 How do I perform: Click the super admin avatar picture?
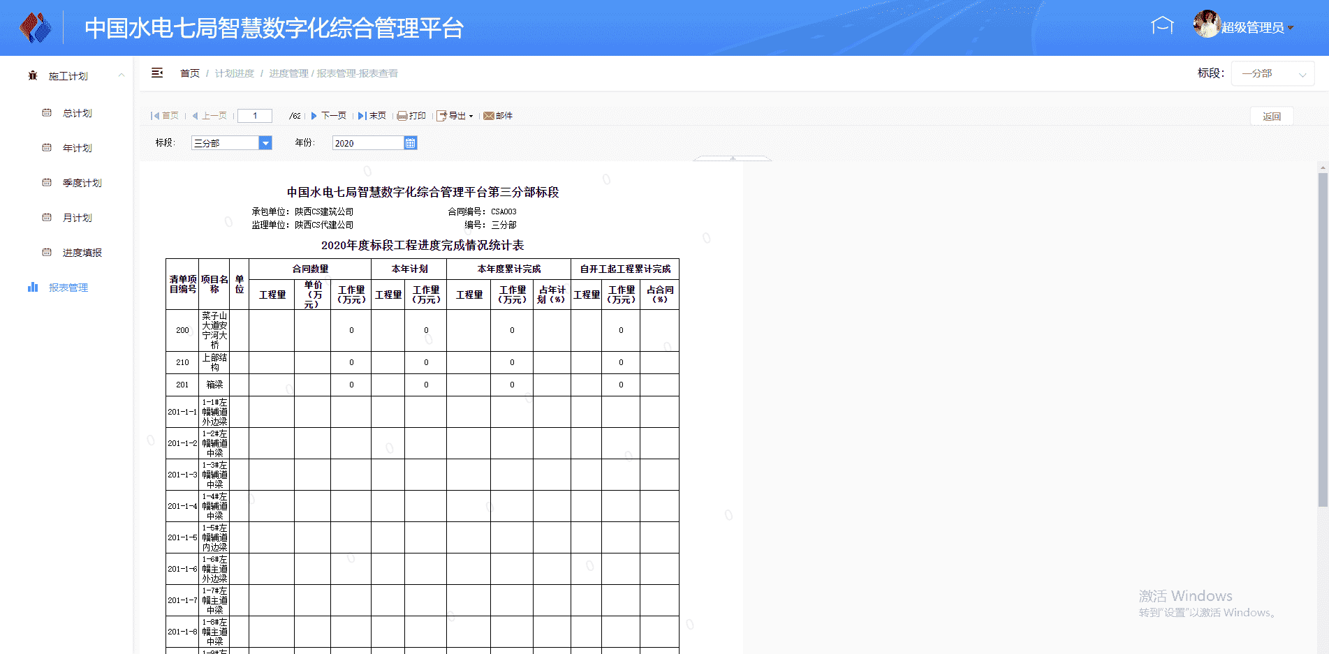pyautogui.click(x=1206, y=25)
